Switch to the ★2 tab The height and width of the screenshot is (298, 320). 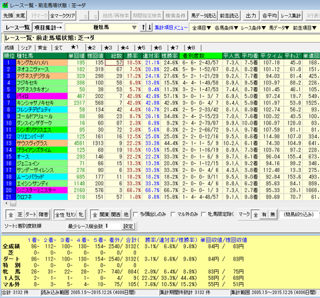(91, 48)
